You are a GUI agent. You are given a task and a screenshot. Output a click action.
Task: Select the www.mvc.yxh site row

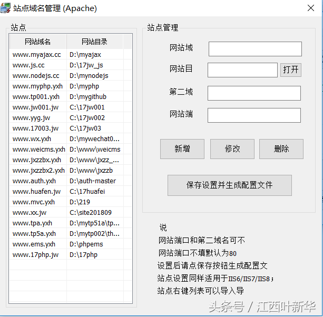point(71,202)
